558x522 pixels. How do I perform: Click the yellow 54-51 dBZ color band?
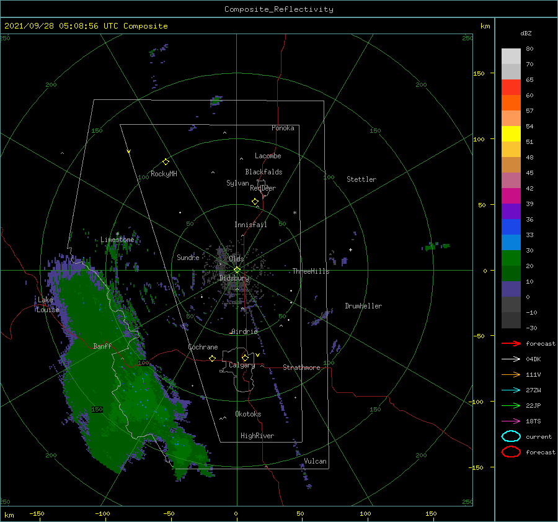(x=511, y=134)
